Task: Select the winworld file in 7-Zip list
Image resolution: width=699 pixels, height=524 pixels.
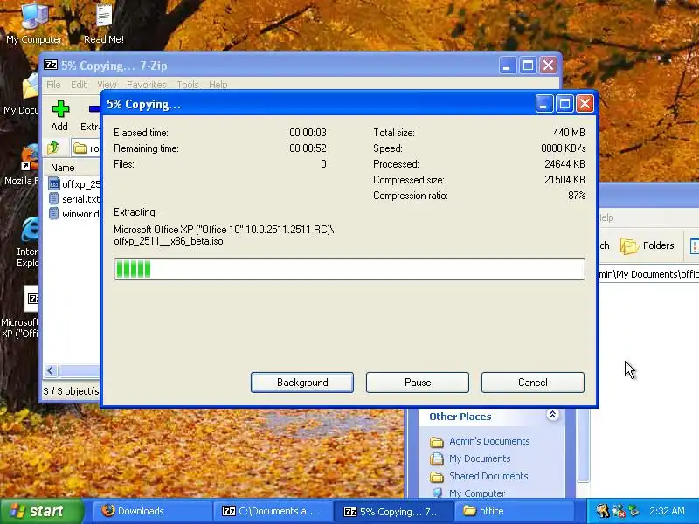Action: 74,214
